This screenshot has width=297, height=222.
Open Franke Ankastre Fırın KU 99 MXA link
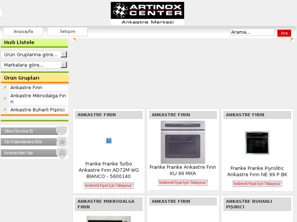point(183,170)
